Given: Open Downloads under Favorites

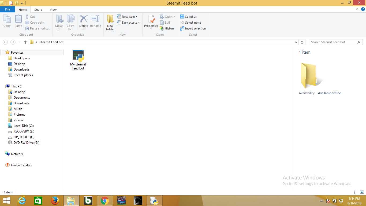Looking at the screenshot, I should coord(21,69).
